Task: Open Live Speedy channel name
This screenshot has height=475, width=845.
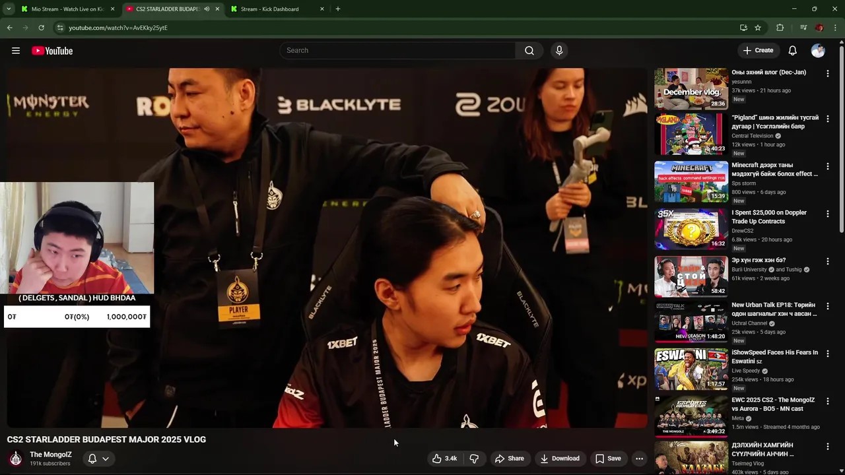Action: pyautogui.click(x=747, y=371)
